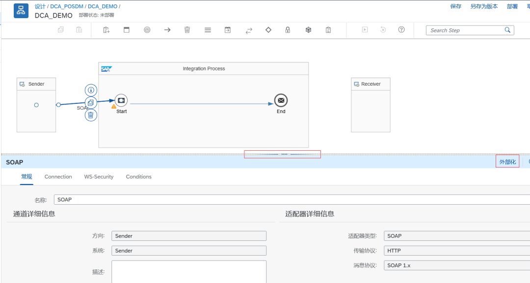The height and width of the screenshot is (283, 530).
Task: Select the Integration Process pool title
Action: point(204,69)
